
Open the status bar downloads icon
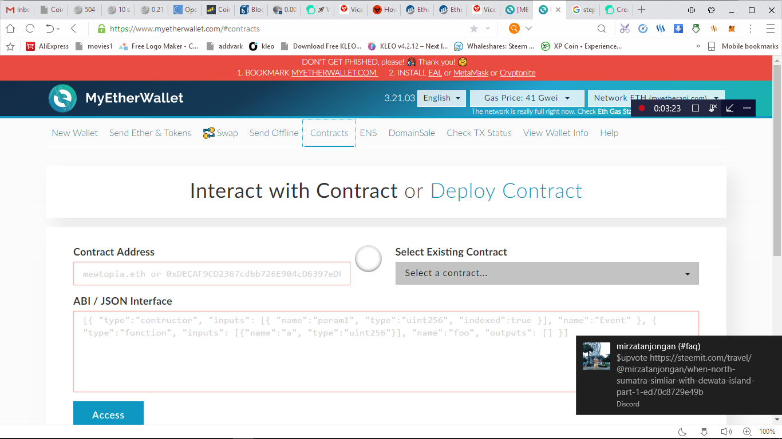704,432
